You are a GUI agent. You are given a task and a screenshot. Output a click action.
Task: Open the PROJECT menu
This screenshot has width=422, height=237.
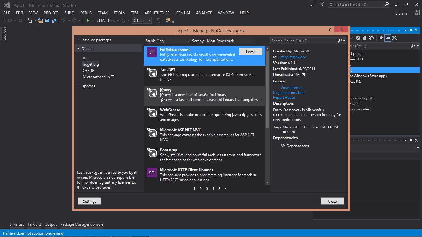pyautogui.click(x=51, y=13)
